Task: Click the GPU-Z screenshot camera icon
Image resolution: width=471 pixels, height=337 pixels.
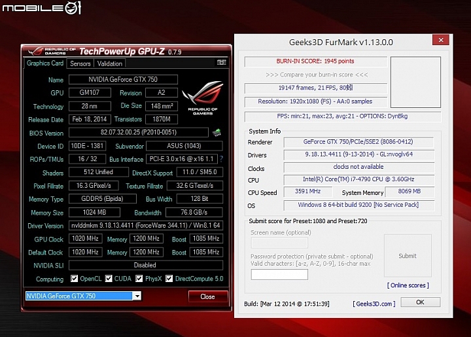Action: pos(221,62)
